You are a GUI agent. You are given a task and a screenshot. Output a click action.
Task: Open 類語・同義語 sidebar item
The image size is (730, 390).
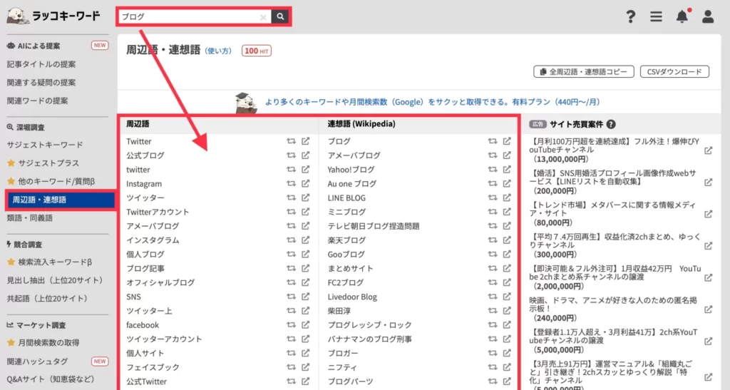pyautogui.click(x=30, y=217)
